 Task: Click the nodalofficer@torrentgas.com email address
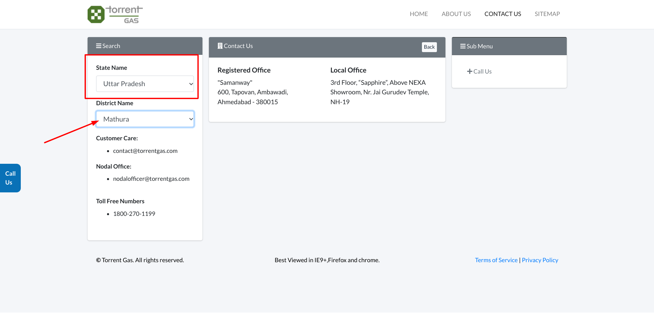pos(151,179)
